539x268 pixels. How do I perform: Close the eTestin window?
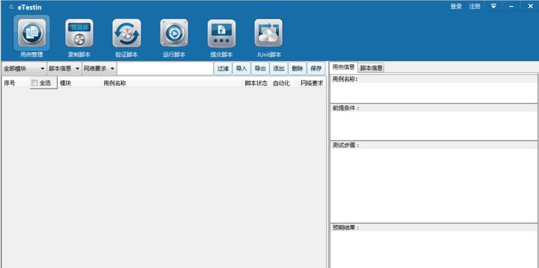[530, 6]
